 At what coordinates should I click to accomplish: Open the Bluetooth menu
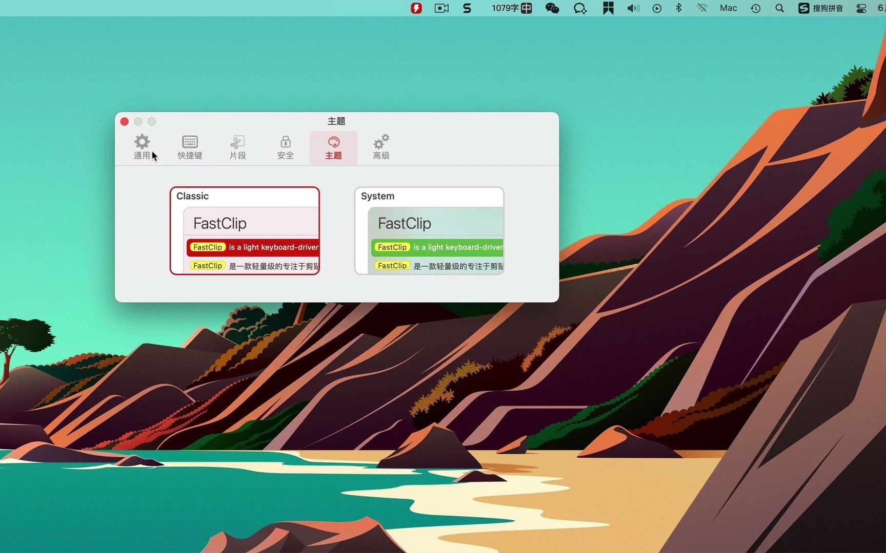click(679, 8)
